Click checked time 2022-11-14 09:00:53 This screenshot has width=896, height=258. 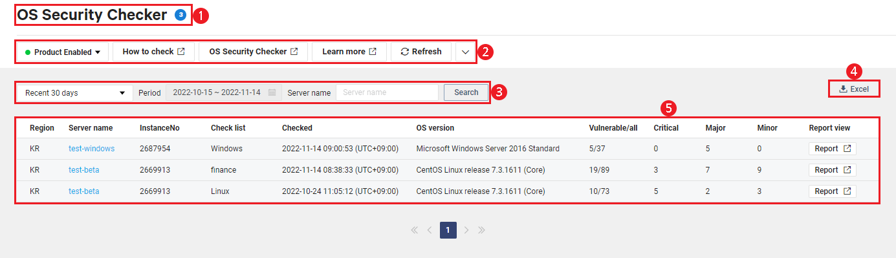pos(340,149)
